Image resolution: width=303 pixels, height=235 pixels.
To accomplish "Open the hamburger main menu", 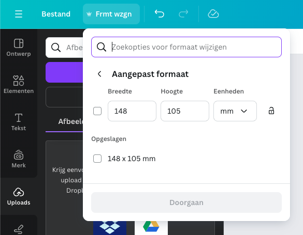I will (x=19, y=14).
